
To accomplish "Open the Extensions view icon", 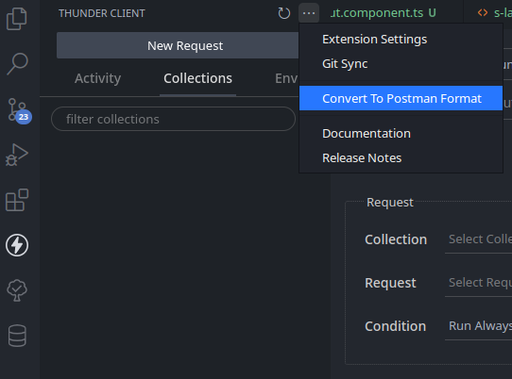I will click(17, 200).
